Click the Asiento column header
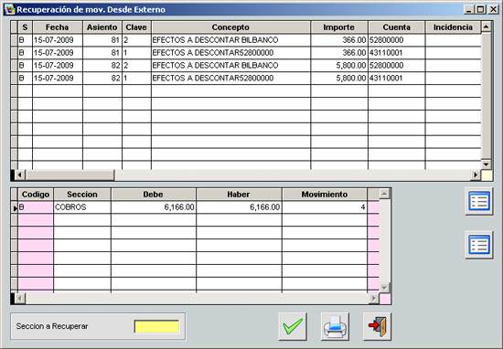 tap(102, 27)
